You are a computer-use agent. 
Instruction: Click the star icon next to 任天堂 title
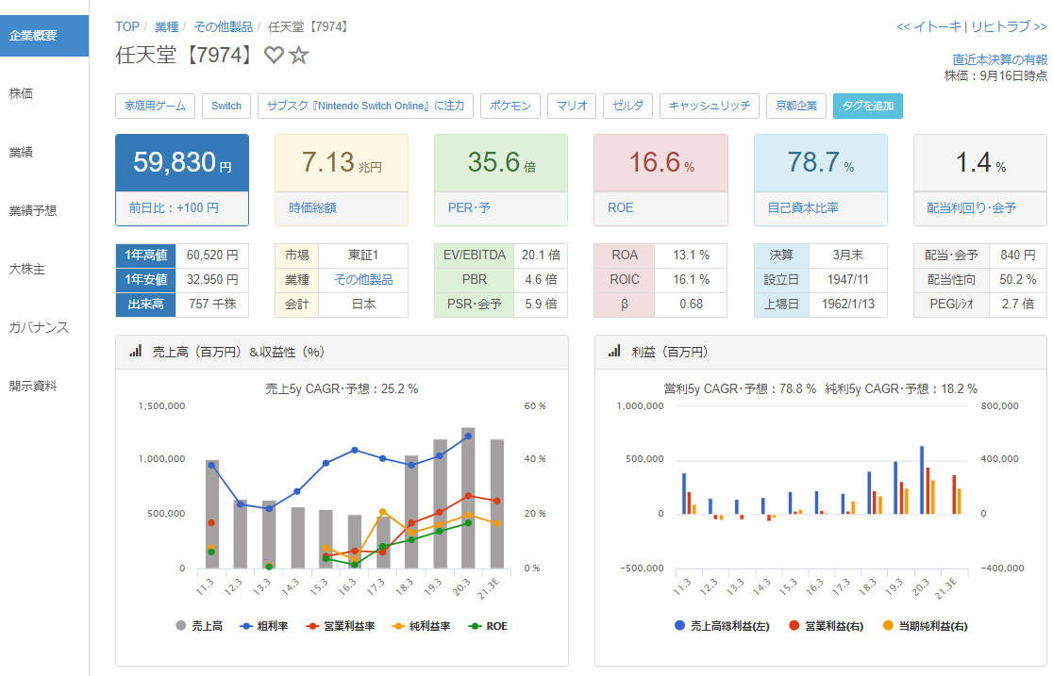tap(299, 56)
